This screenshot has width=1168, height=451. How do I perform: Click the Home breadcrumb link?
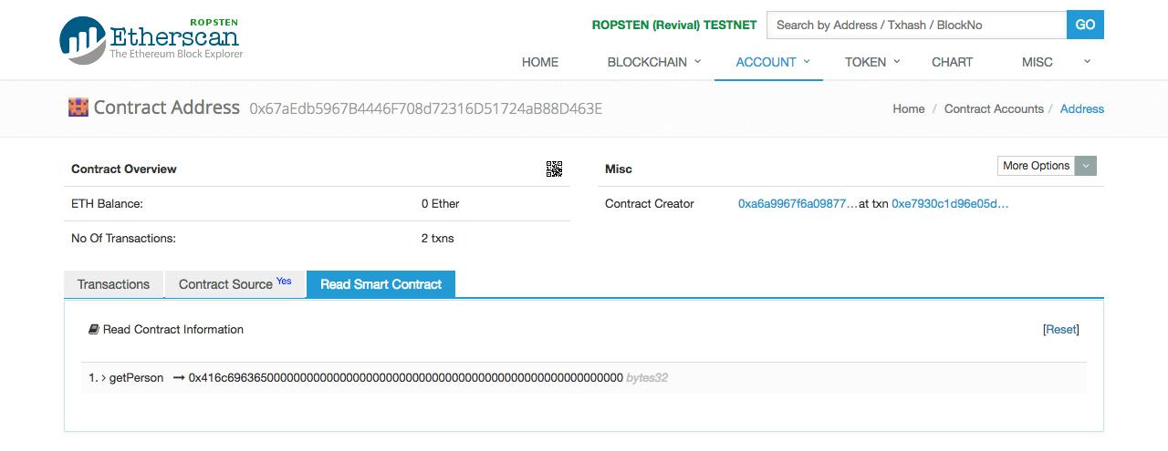908,108
